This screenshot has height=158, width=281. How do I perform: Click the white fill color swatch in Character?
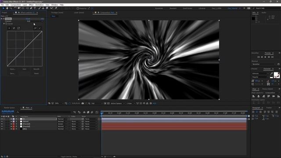pos(276,74)
